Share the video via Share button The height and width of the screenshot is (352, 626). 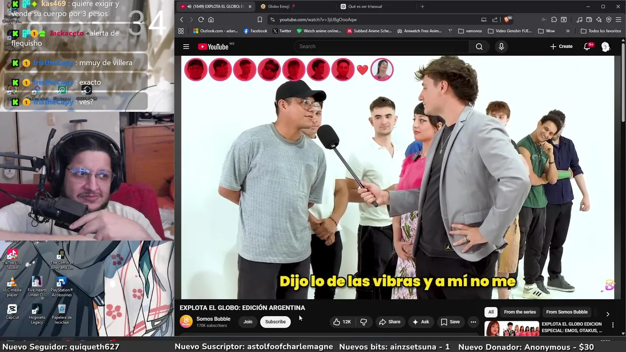(x=389, y=322)
